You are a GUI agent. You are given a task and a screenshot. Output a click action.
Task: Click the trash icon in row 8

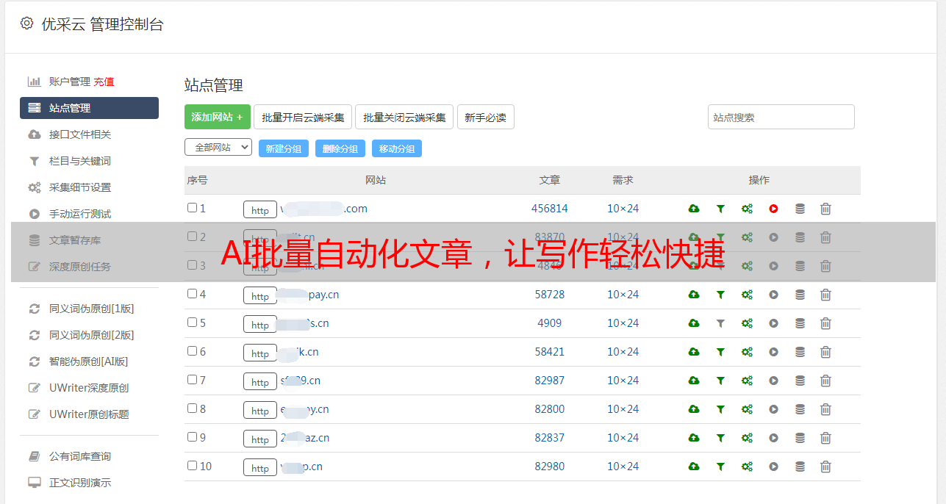coord(825,409)
